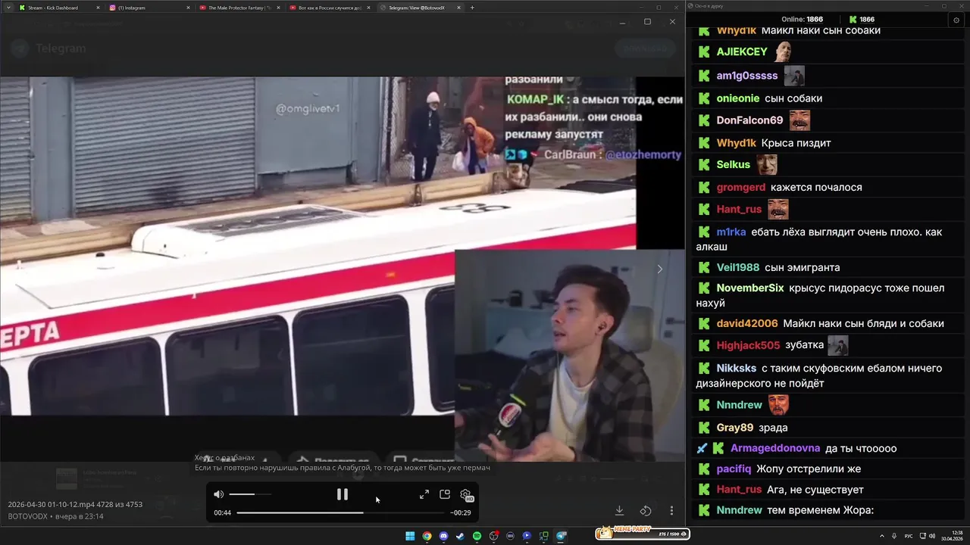This screenshot has height=545, width=970.
Task: Switch to the (1) Instagram tab
Action: tap(148, 8)
